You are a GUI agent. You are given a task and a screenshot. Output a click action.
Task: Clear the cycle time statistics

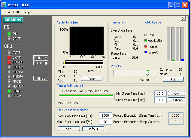[92, 79]
